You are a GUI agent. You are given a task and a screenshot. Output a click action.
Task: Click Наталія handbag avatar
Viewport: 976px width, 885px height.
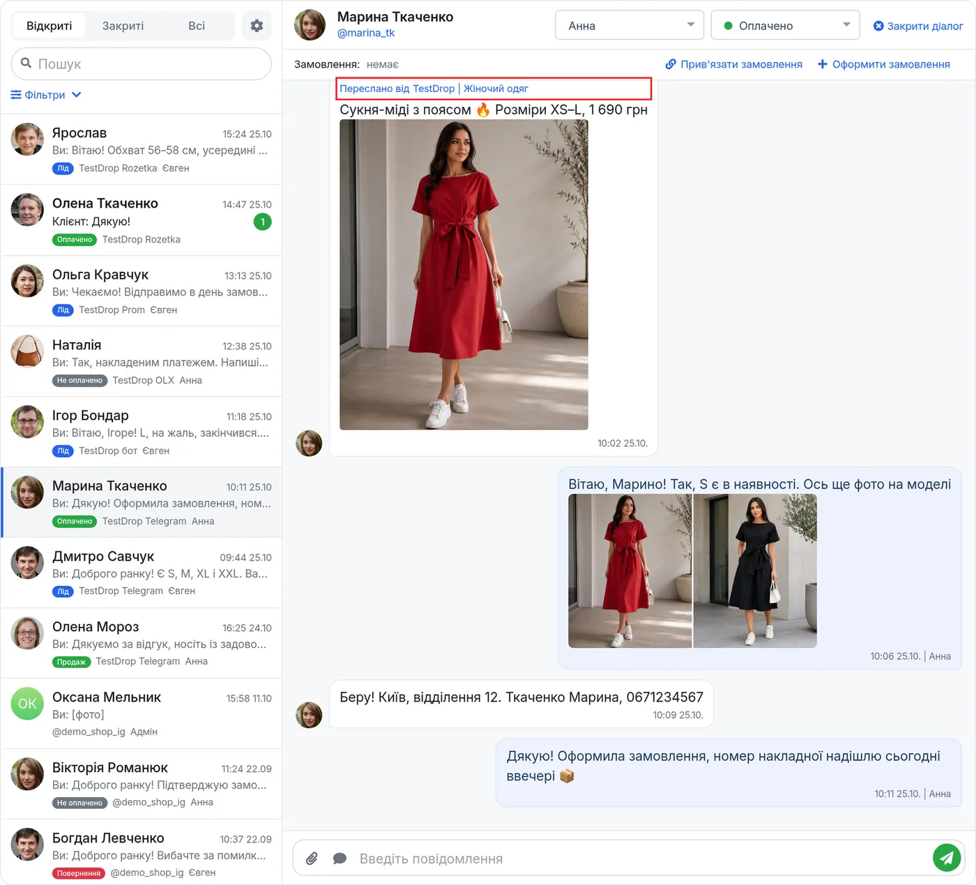click(27, 351)
